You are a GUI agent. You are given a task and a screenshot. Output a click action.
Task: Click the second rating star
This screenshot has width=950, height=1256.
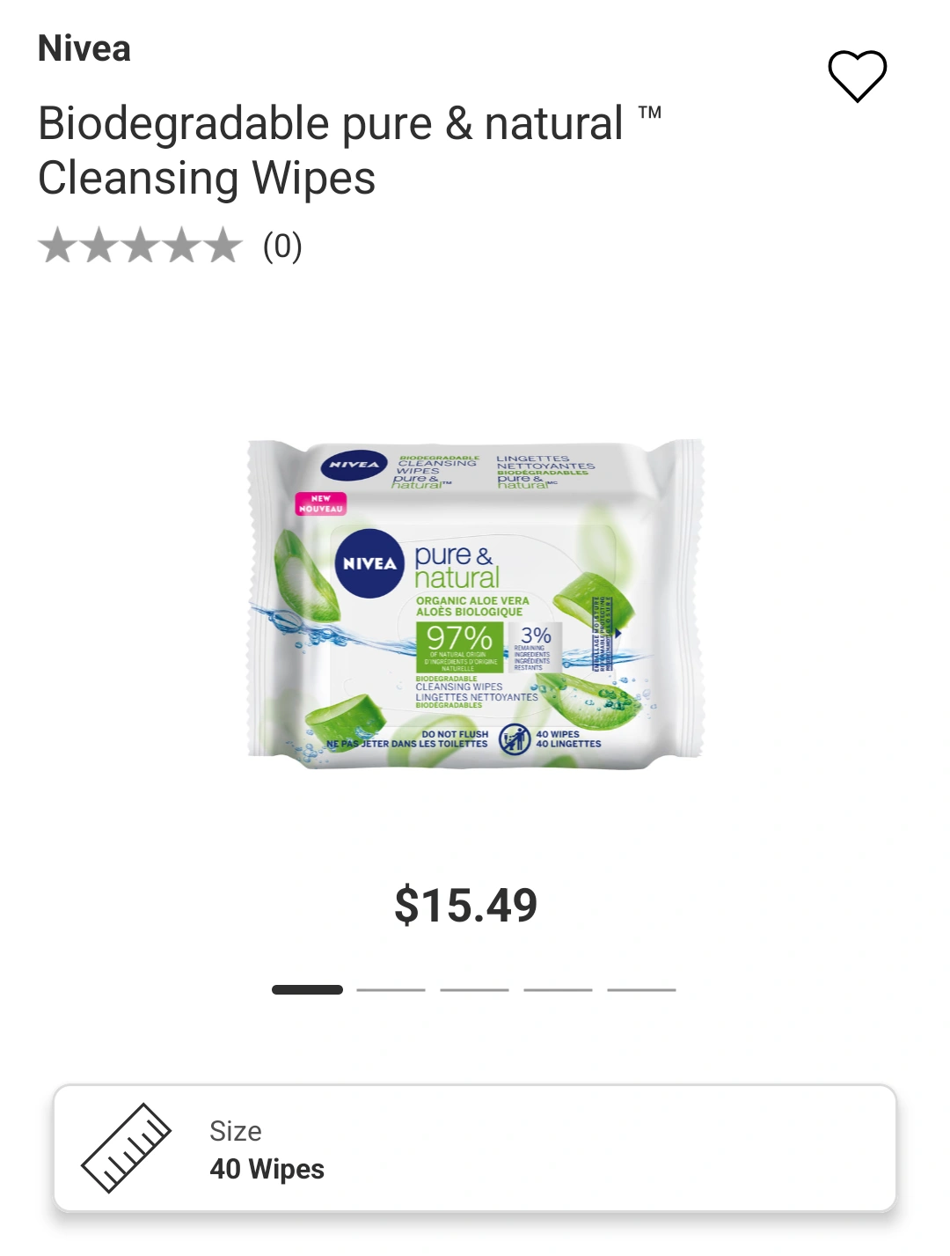click(x=99, y=246)
